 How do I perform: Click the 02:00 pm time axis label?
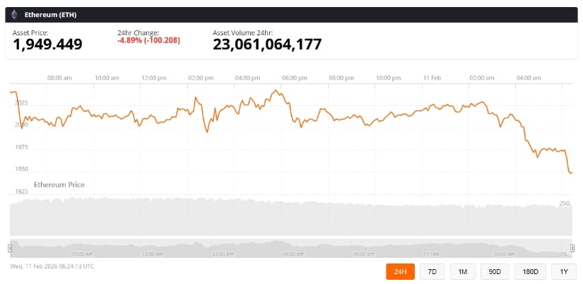[x=201, y=78]
